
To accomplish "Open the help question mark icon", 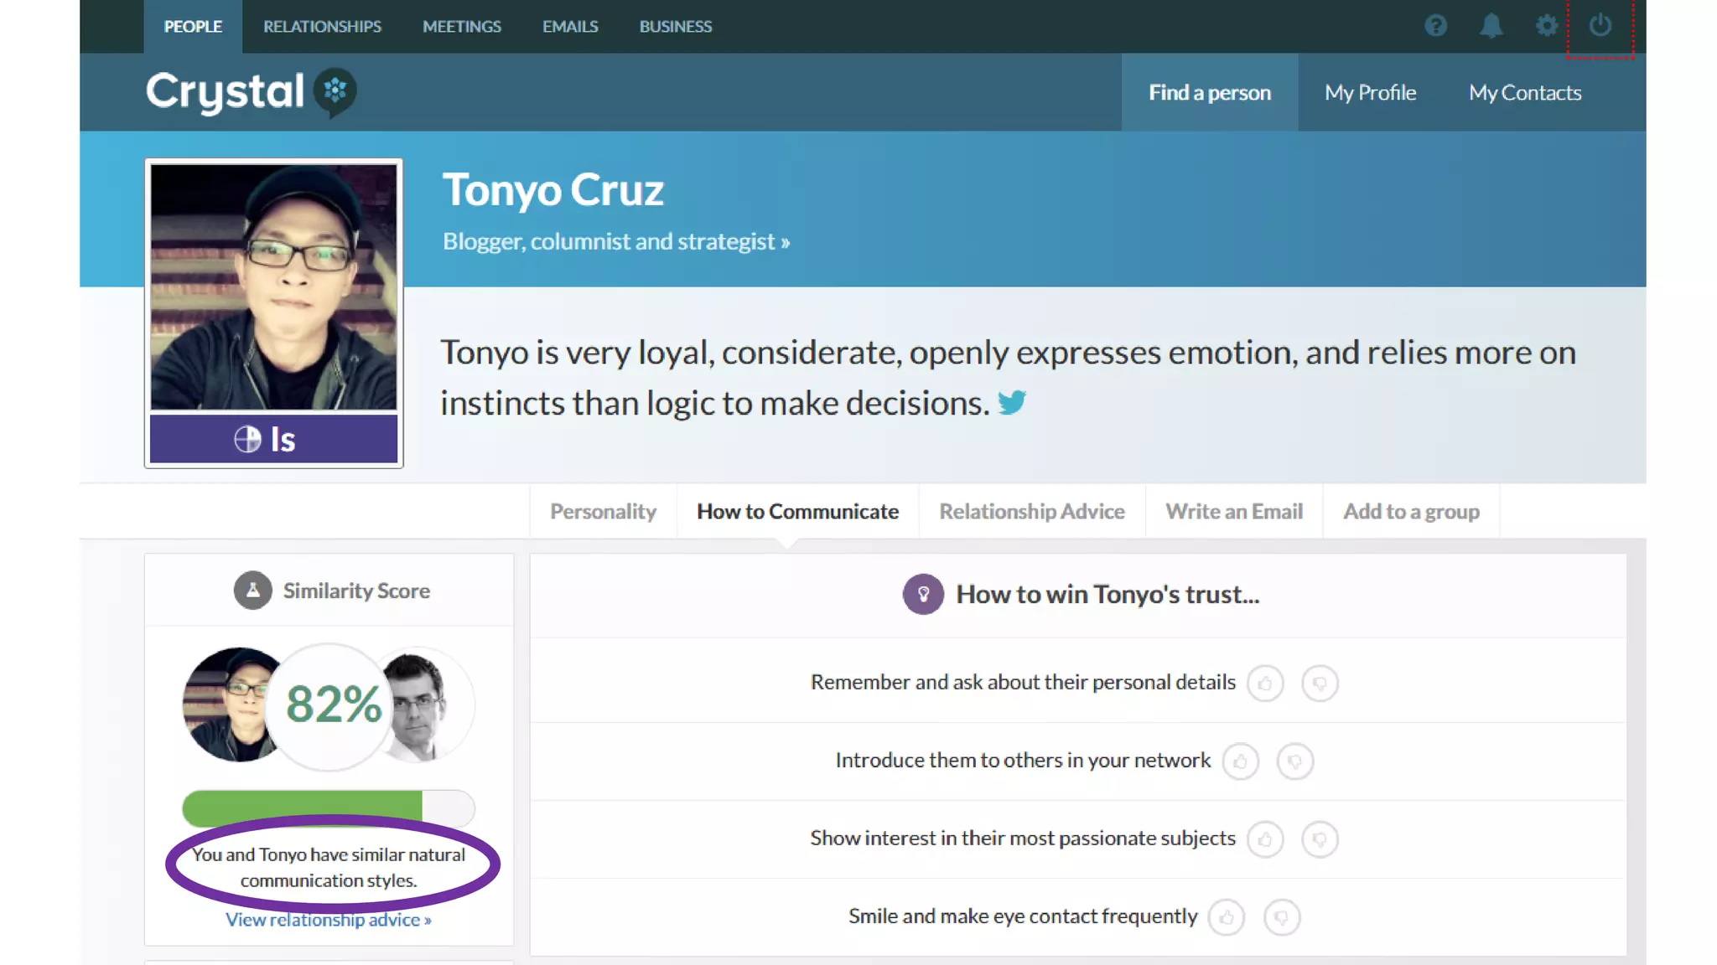I will pos(1435,26).
